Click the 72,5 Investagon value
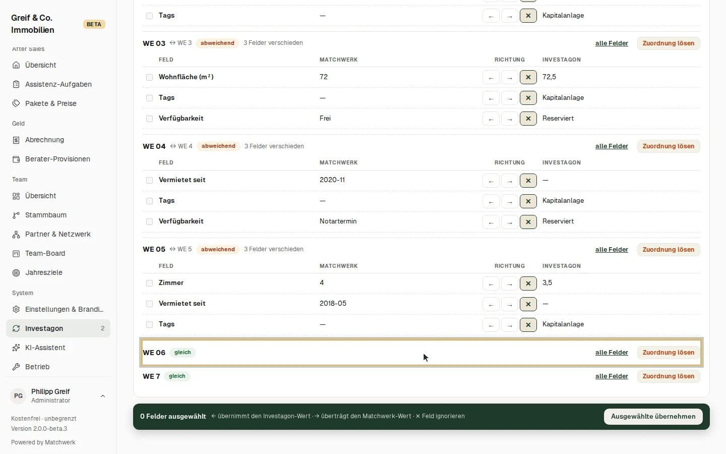The width and height of the screenshot is (726, 454). tap(550, 77)
